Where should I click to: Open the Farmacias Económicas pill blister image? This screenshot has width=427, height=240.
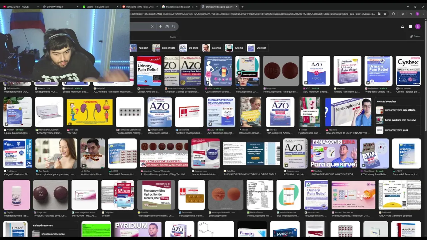[x=130, y=112]
